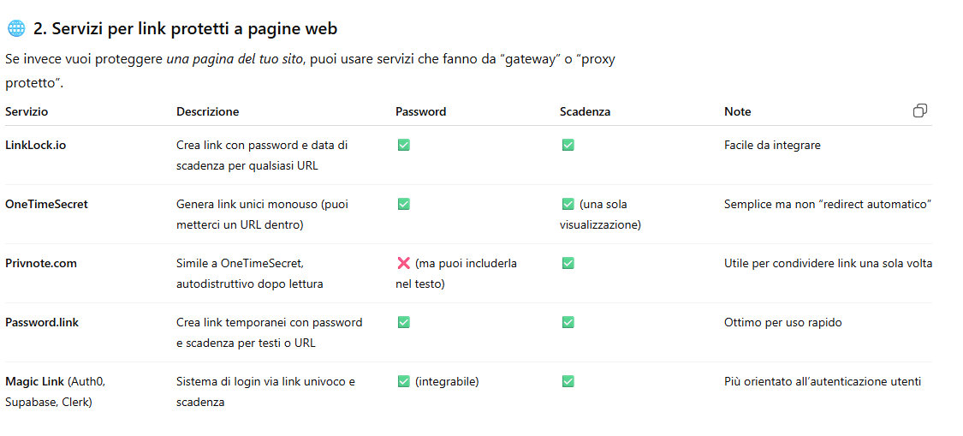The width and height of the screenshot is (963, 436).
Task: Click Magic Link's Password checkmark beside "(integrabile)"
Action: [404, 381]
